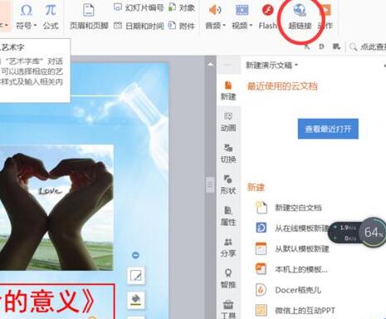Click the blue minus collapse button on slide
The image size is (386, 319).
(x=135, y=255)
